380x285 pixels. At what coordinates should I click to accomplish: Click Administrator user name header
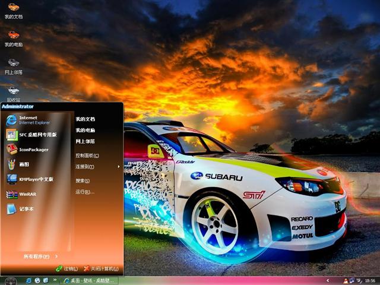tap(18, 106)
